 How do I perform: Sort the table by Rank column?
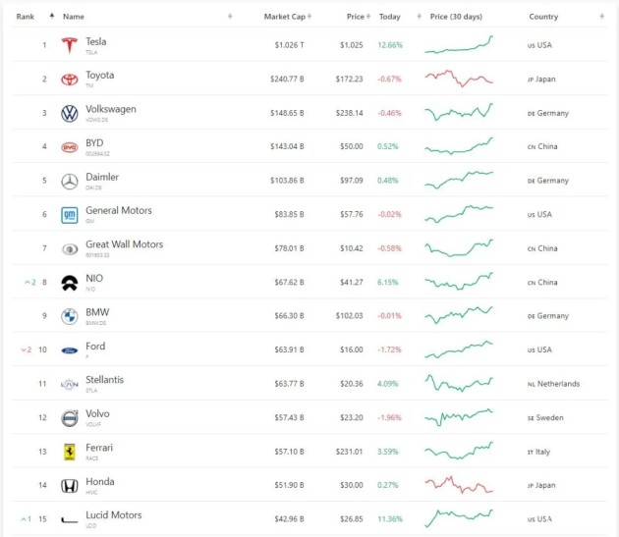(26, 17)
